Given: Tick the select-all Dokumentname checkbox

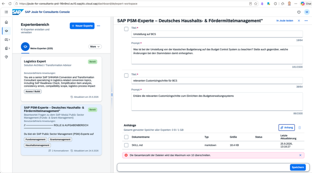Looking at the screenshot, I should 126,137.
